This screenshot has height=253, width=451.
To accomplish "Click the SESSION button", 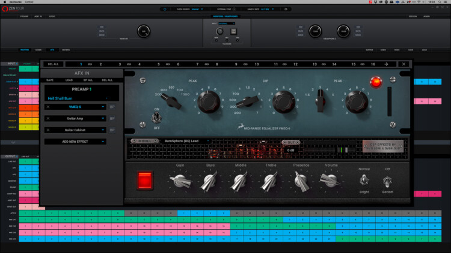I will [413, 16].
